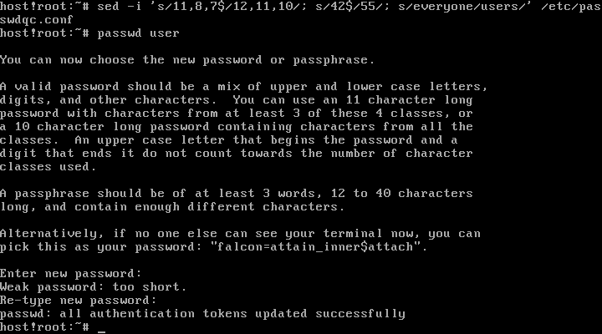
Task: Click the 'Enter new password:' prompt
Action: [x=70, y=274]
